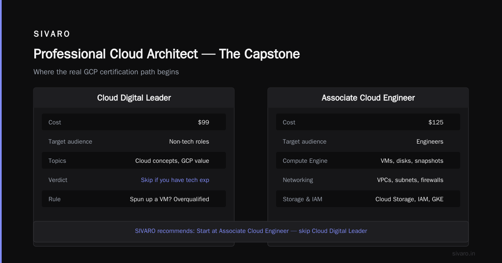The image size is (502, 263).
Task: Click VPCs, subnets, firewalls value
Action: tap(410, 180)
